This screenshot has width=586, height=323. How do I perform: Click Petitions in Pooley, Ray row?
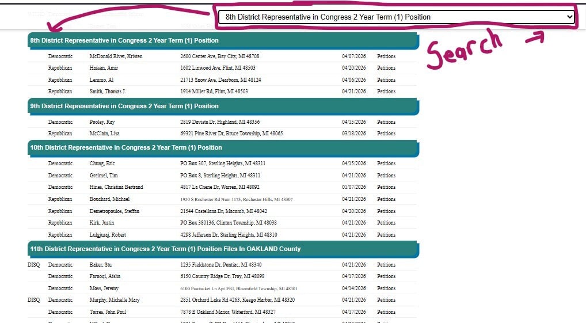point(386,122)
